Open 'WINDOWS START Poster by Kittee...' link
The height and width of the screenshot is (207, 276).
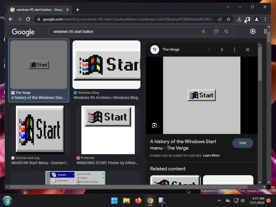(x=107, y=163)
